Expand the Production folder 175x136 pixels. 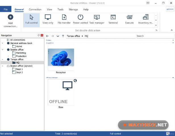point(8,56)
